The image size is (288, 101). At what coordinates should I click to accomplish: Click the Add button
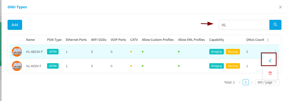pos(15,25)
